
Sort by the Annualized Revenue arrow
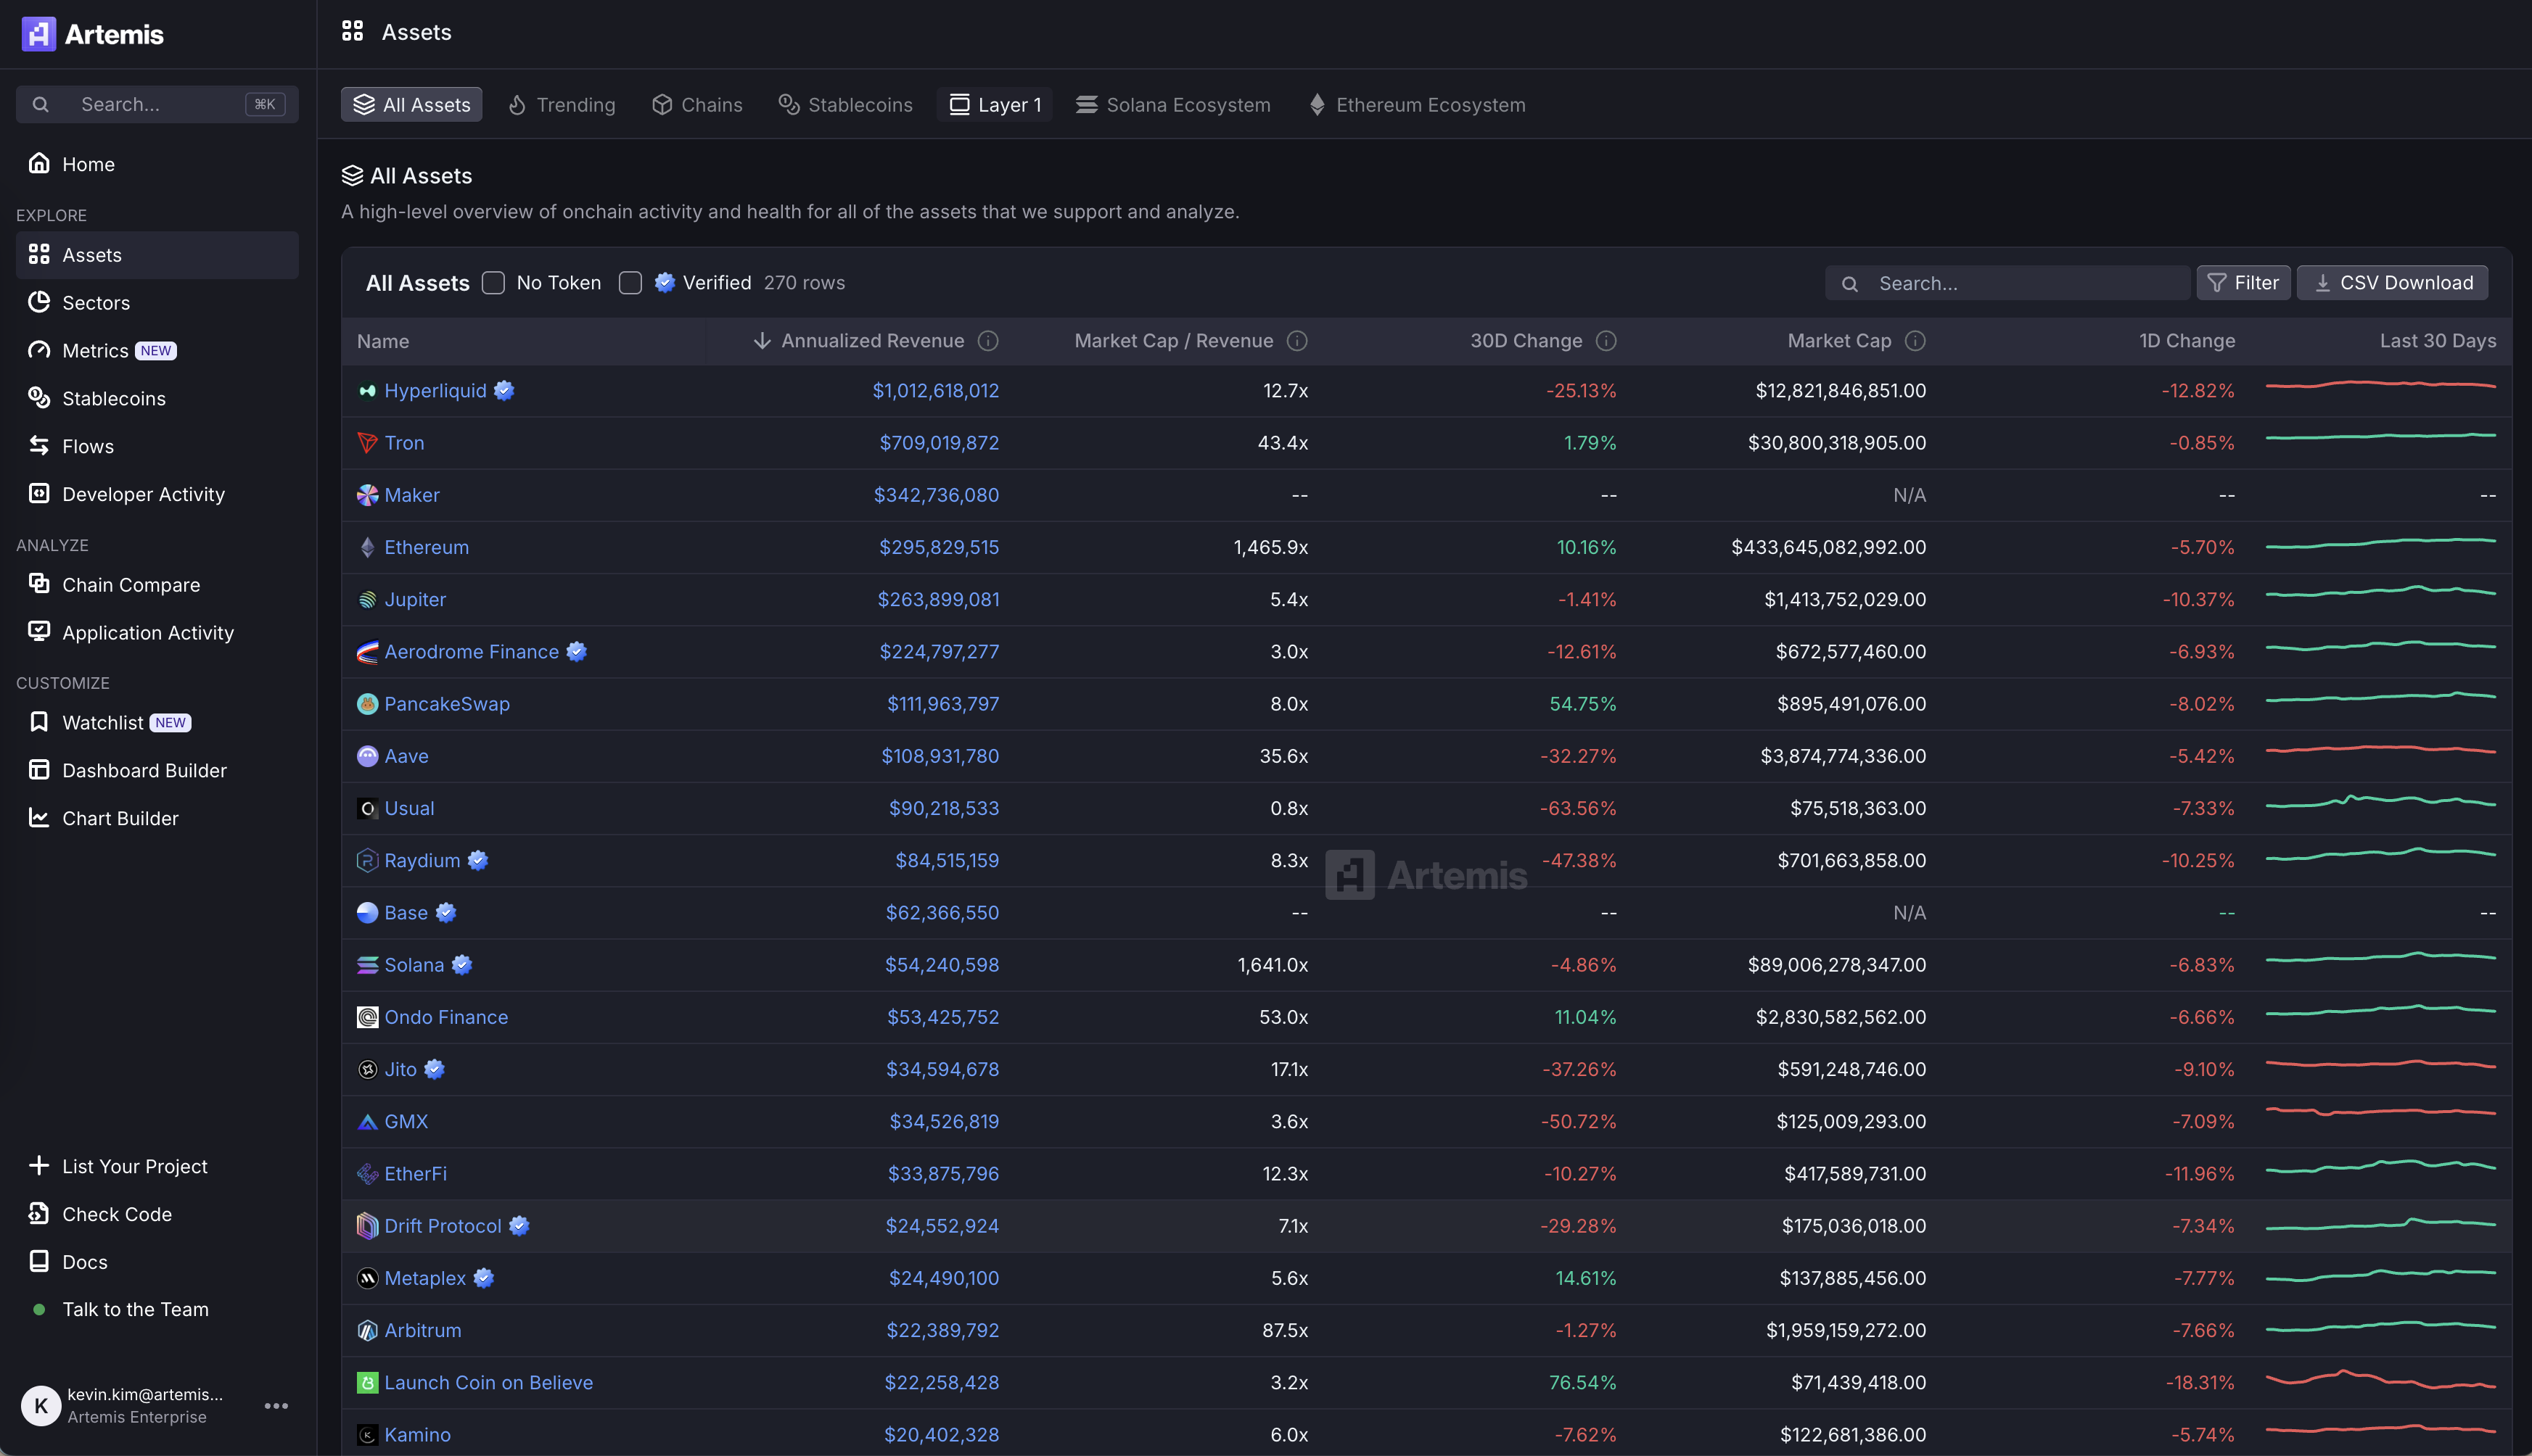[763, 341]
